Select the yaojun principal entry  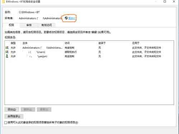[x=38, y=56]
